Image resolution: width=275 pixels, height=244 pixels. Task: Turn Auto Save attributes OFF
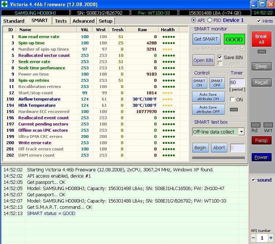click(208, 109)
